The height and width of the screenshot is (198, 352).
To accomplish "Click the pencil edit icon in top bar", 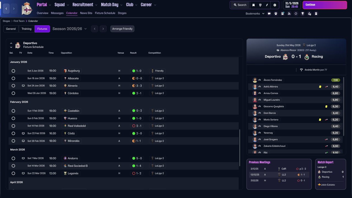I will (x=267, y=5).
